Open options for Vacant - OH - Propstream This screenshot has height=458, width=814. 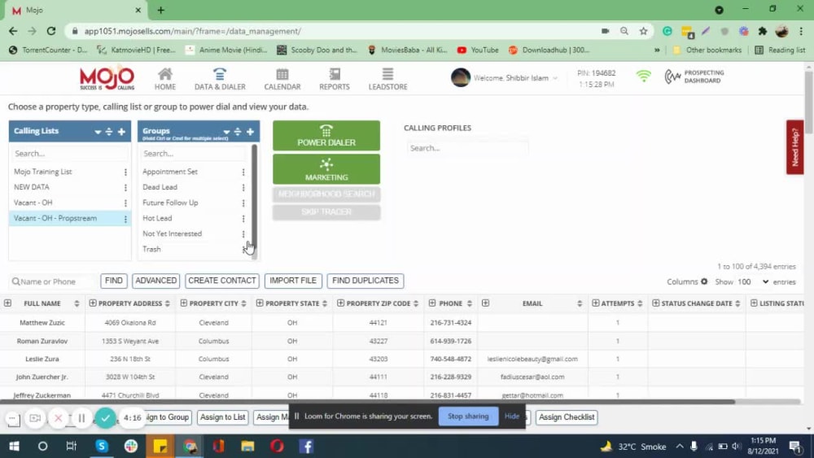click(125, 219)
